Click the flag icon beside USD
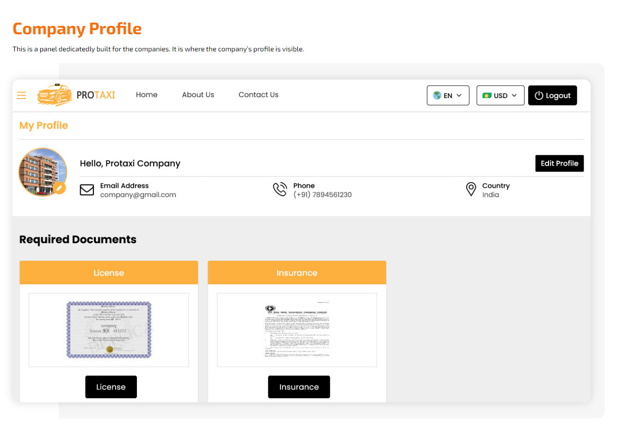Image resolution: width=617 pixels, height=437 pixels. 487,95
